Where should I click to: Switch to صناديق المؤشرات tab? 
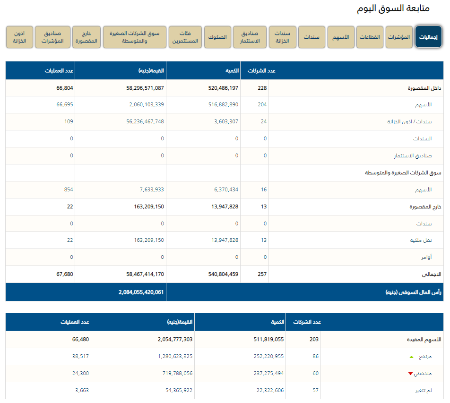[52, 37]
